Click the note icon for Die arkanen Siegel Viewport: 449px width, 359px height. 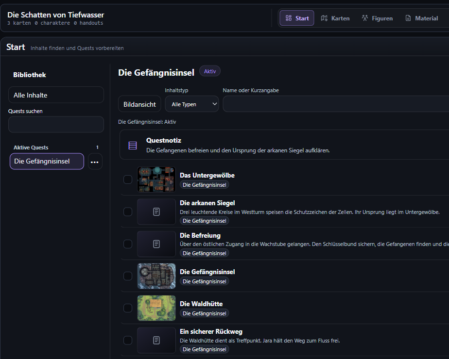coord(156,212)
